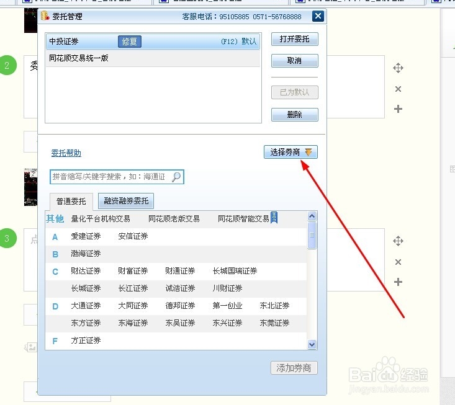Select 财富证券 broker
455x405 pixels.
133,271
